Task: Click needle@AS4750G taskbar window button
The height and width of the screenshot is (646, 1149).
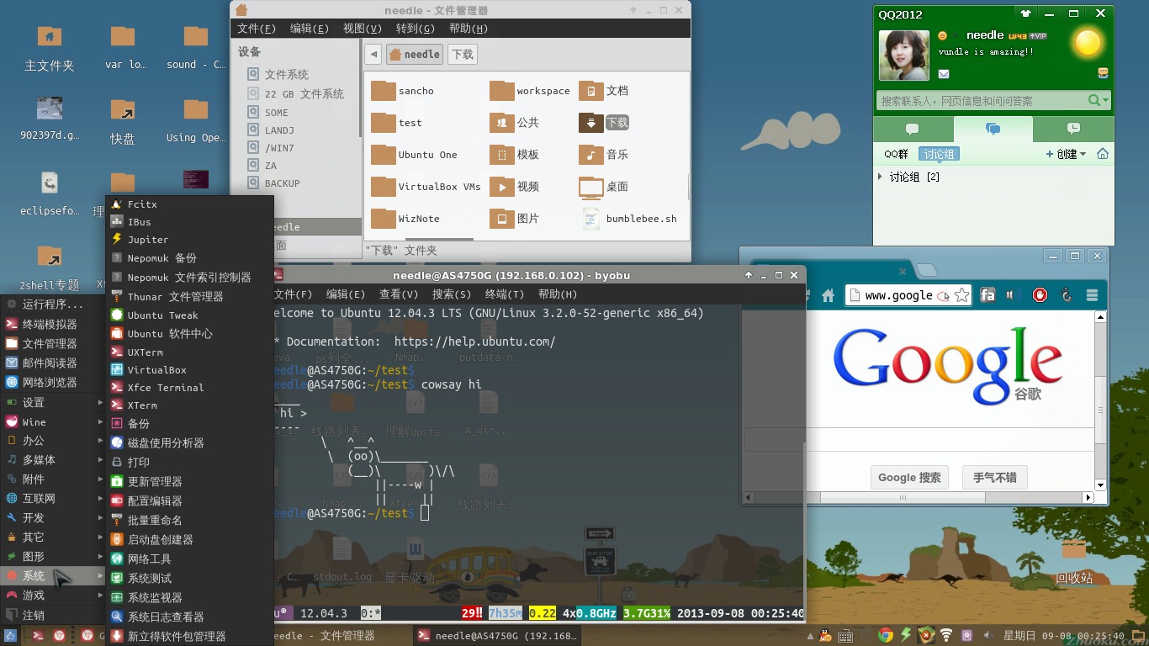Action: 498,636
